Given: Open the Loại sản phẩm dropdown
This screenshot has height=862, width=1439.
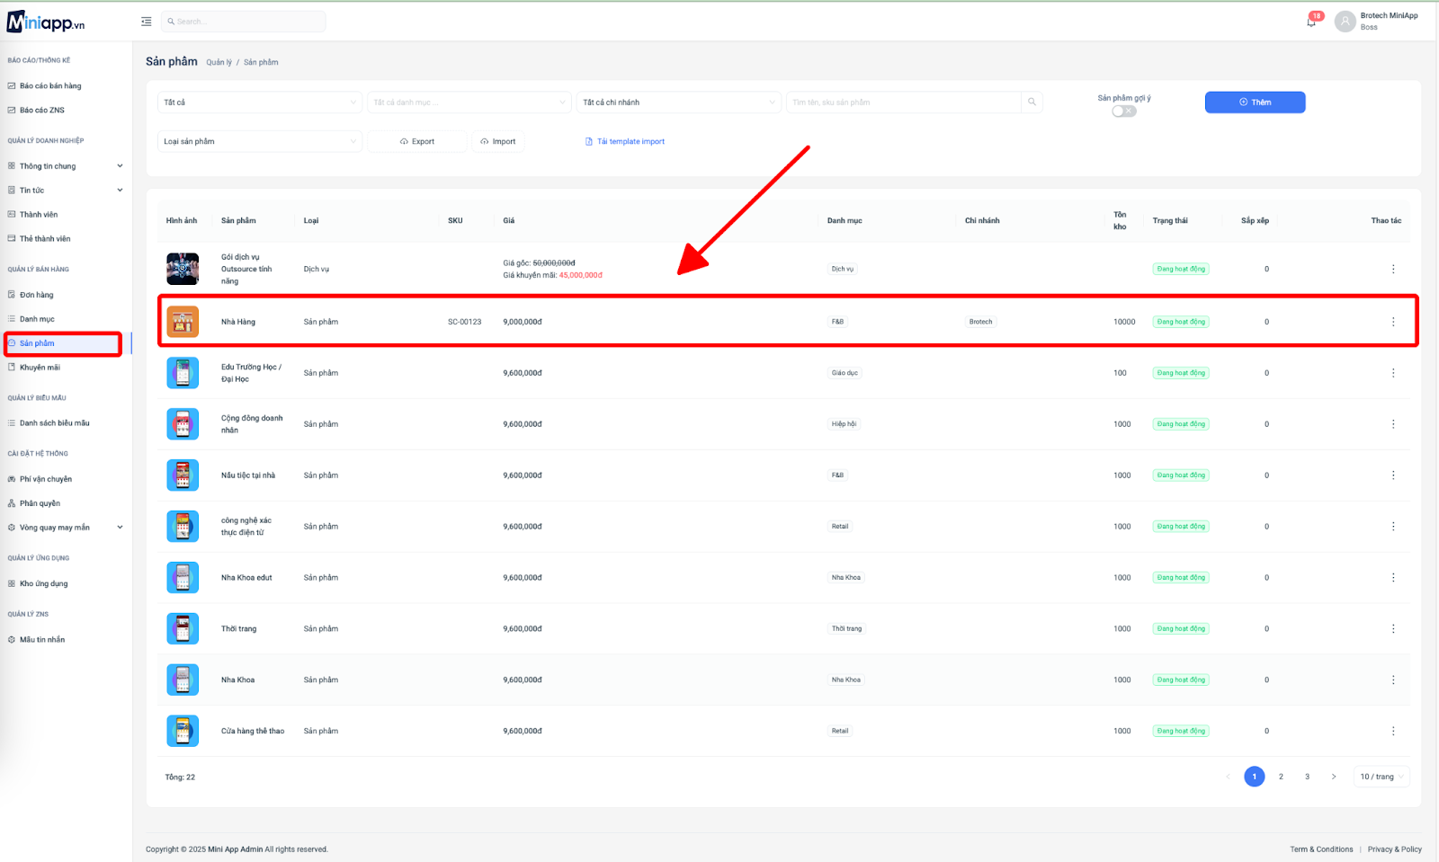Looking at the screenshot, I should tap(260, 141).
